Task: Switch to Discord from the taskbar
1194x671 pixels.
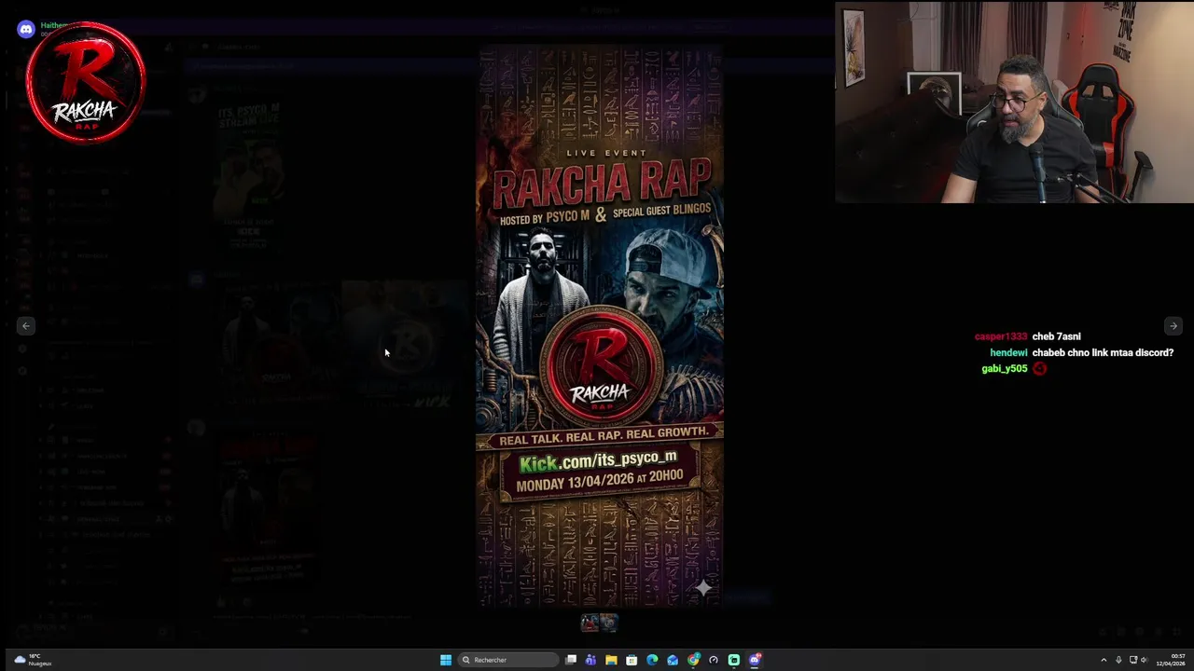Action: pos(755,660)
